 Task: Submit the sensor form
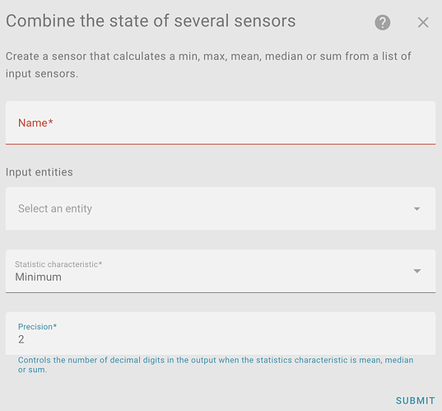coord(415,400)
